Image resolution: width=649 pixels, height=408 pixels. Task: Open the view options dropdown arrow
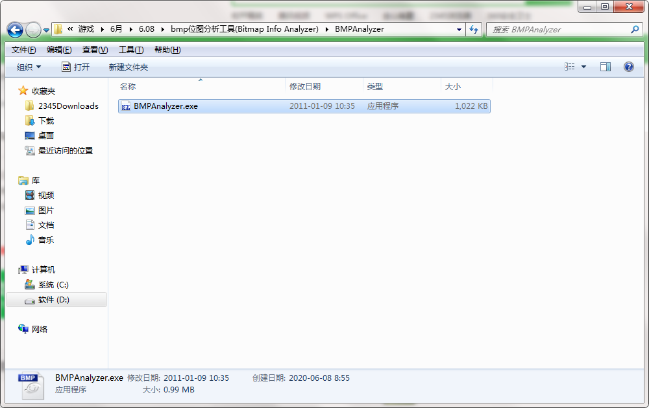pos(583,67)
